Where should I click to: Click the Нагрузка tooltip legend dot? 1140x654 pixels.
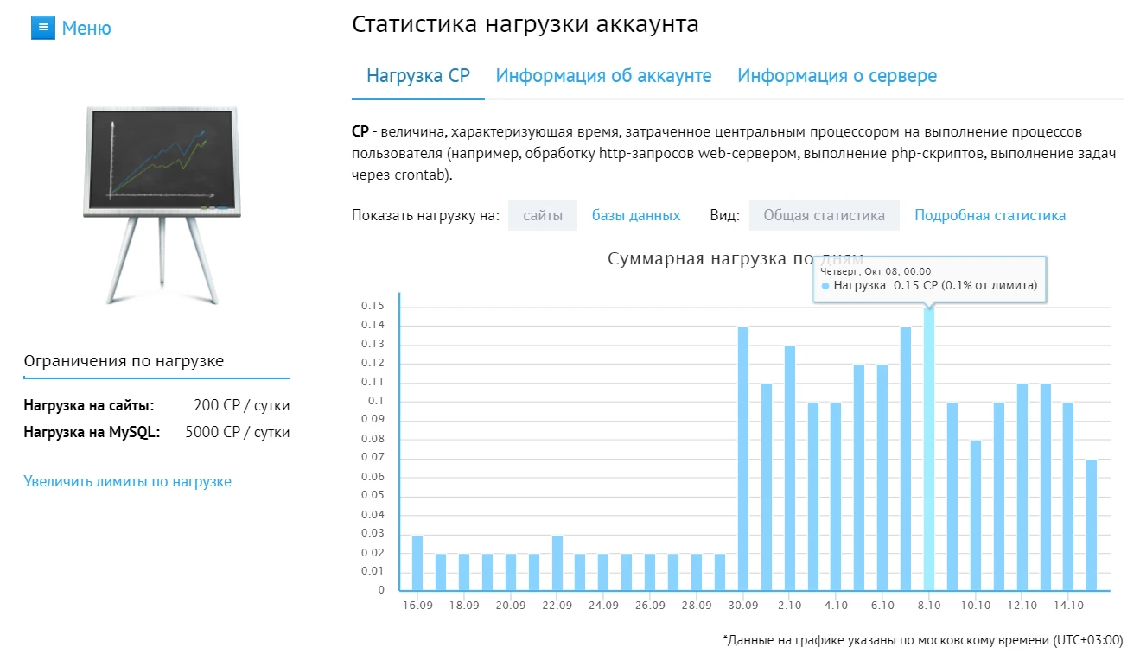825,285
